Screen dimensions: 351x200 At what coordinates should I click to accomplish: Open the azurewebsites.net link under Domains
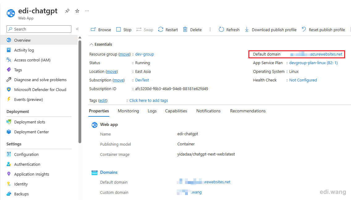[204, 182]
